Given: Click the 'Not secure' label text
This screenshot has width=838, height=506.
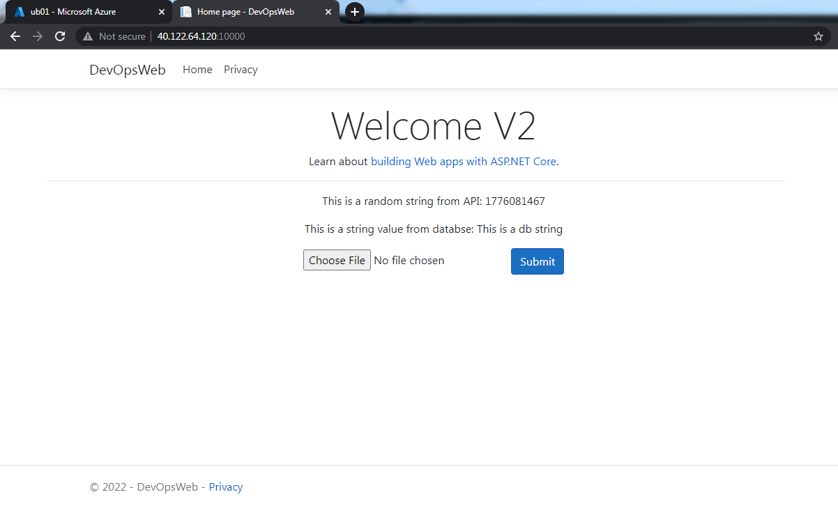Looking at the screenshot, I should [122, 36].
